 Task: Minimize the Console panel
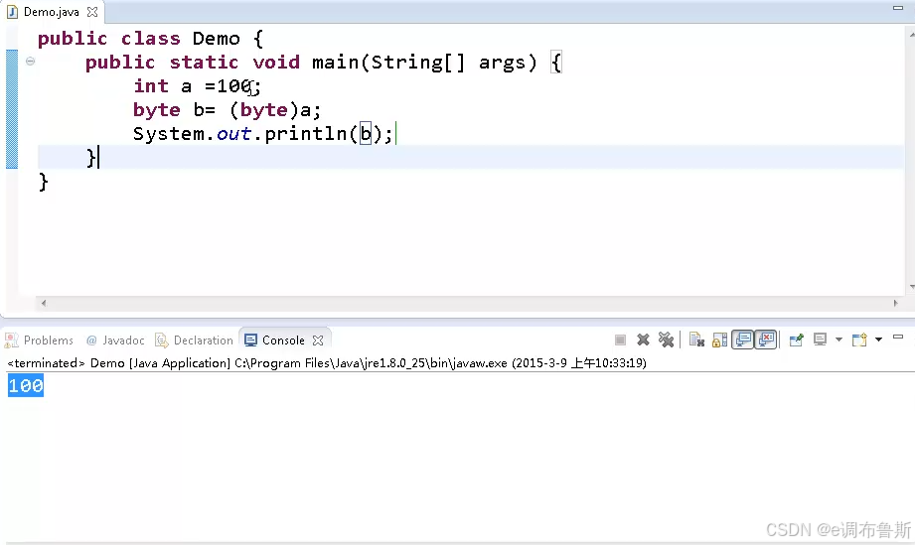coord(898,337)
